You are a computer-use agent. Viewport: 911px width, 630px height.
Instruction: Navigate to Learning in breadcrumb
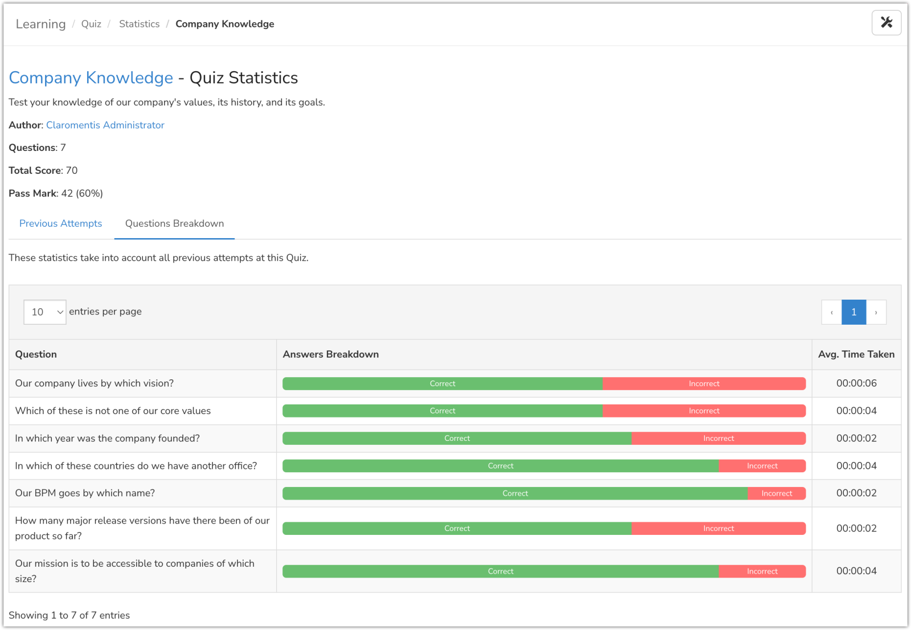[x=40, y=24]
